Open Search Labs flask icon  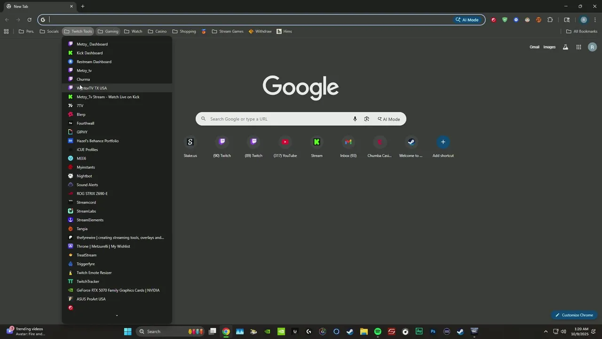565,47
